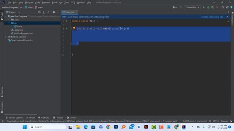Open the File menu
234x131 pixels.
[9, 3]
